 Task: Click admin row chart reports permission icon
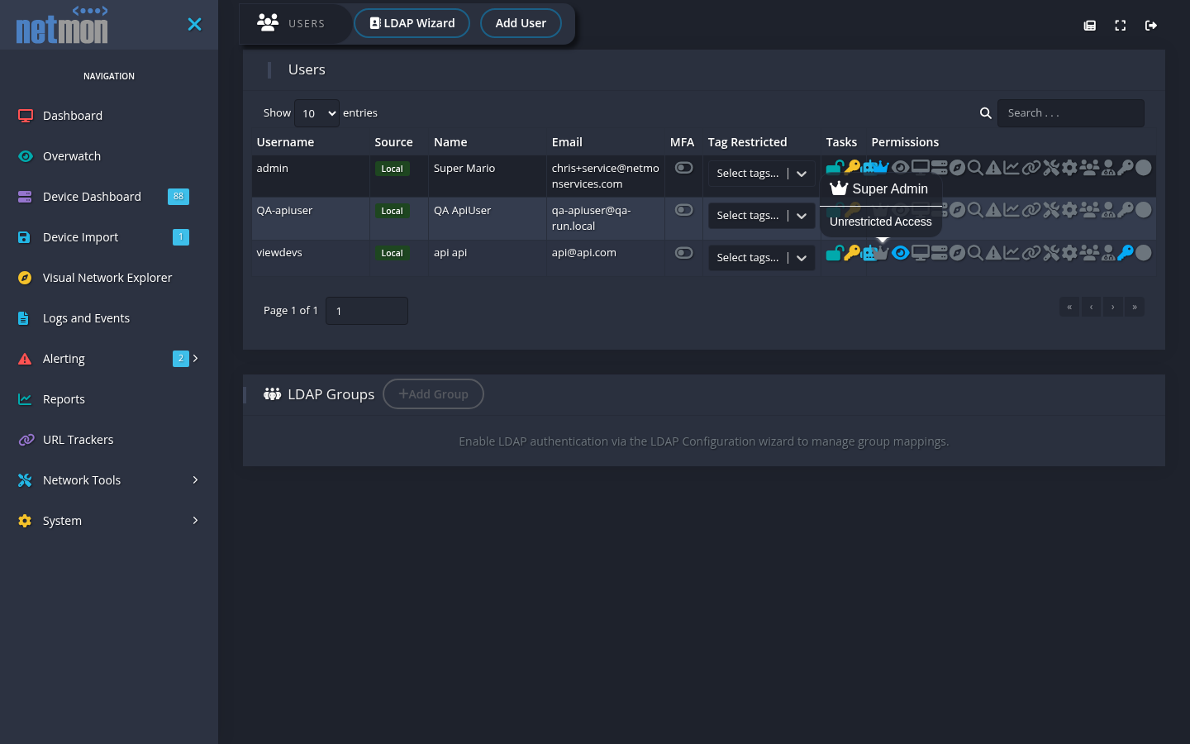[x=1011, y=168]
